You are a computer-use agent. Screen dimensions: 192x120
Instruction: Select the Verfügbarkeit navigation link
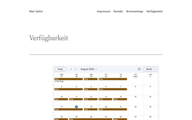[x=154, y=11]
